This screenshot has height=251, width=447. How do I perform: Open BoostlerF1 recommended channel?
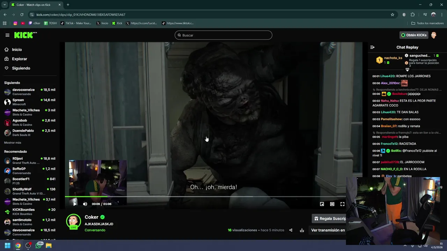30,181
